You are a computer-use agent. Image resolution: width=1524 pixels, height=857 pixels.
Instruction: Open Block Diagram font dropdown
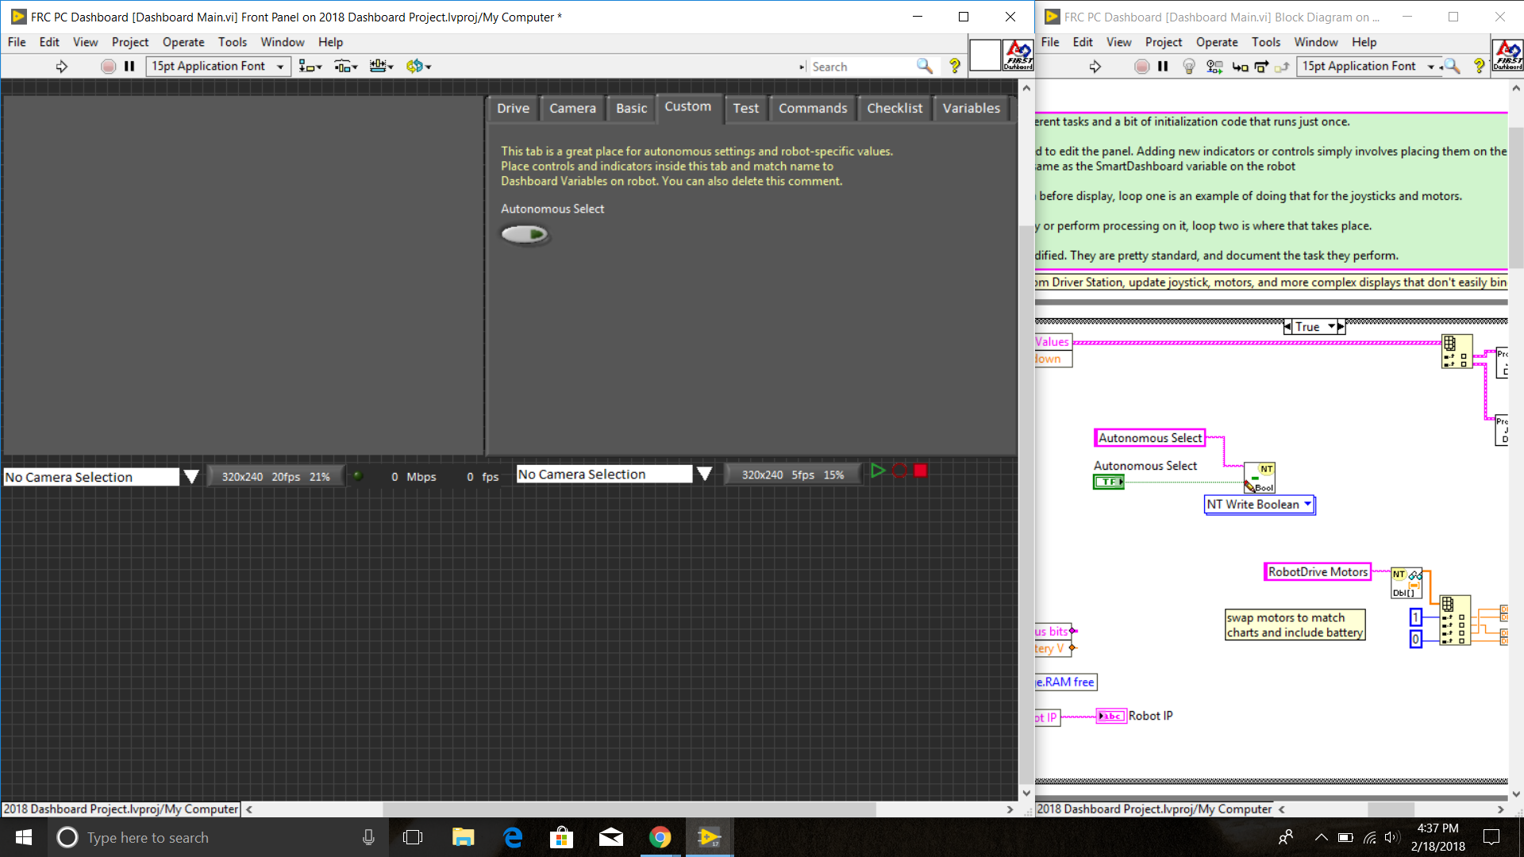1369,67
